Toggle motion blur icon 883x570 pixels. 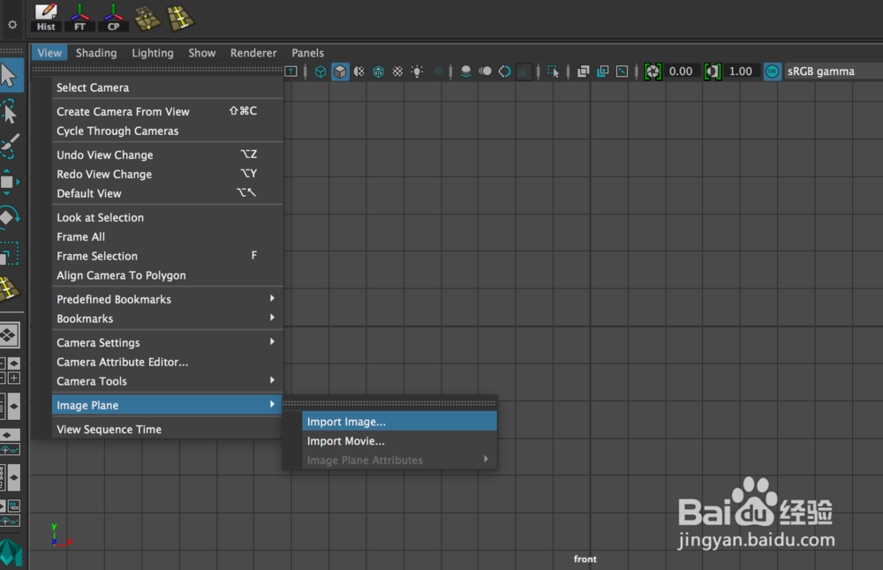pyautogui.click(x=485, y=71)
